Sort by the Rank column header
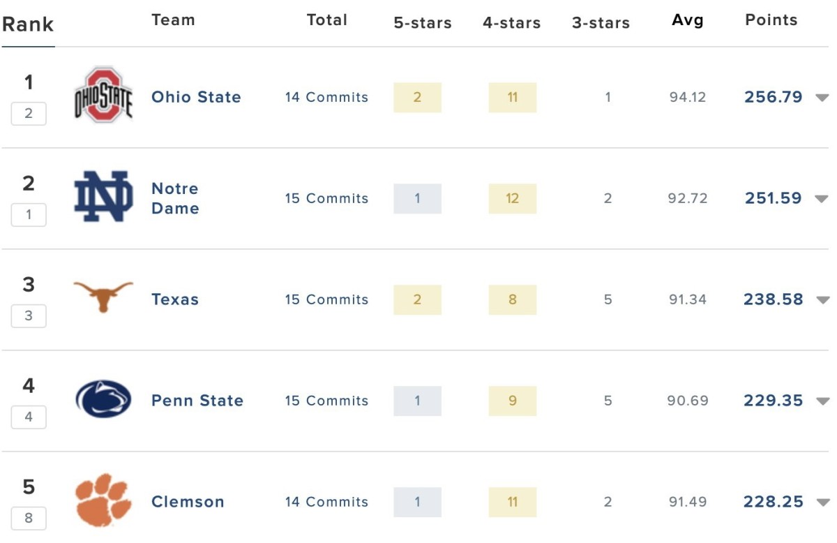The image size is (837, 543). pos(28,24)
